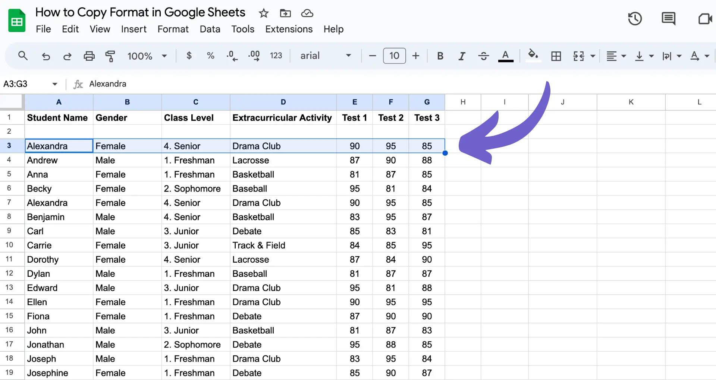Check the cloud document status icon

point(307,13)
